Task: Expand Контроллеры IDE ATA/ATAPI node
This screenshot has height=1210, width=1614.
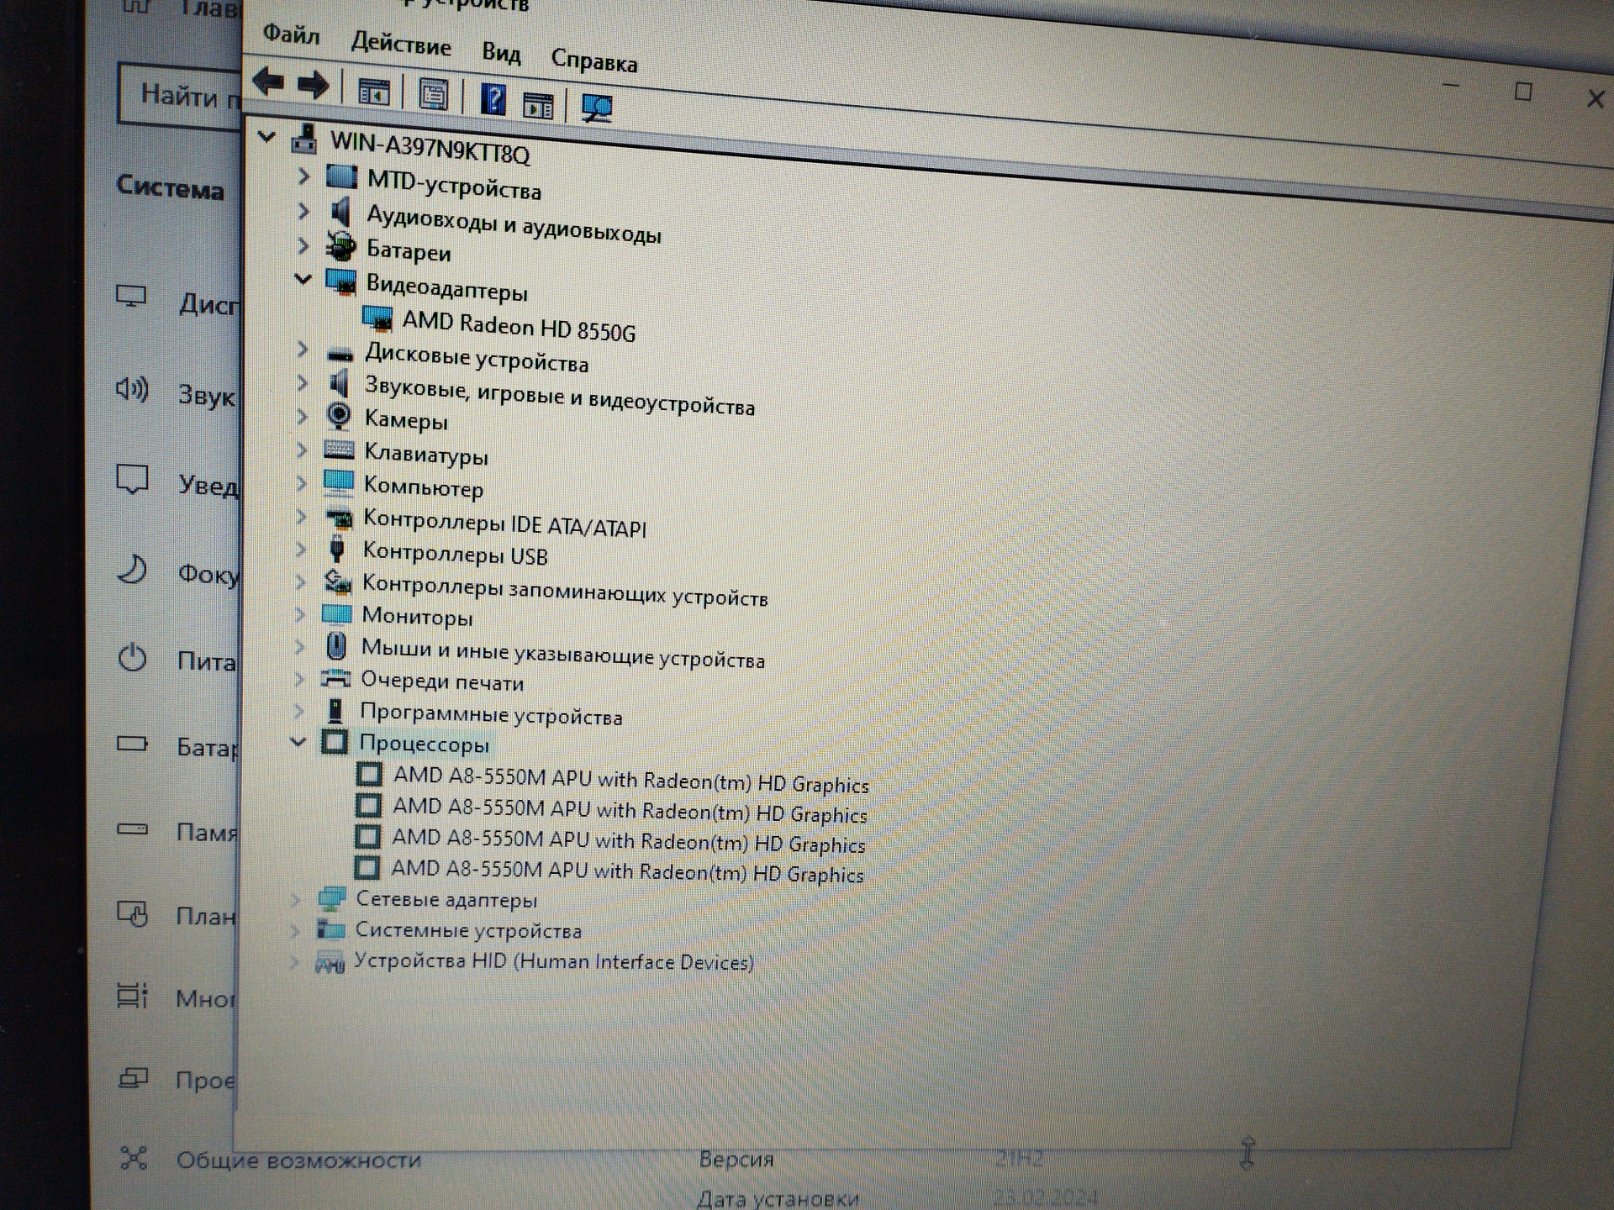Action: (x=301, y=516)
